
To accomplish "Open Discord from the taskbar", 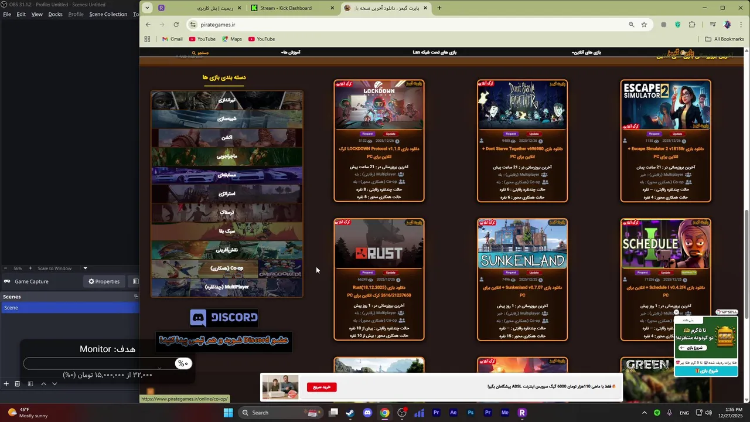I will 367,413.
